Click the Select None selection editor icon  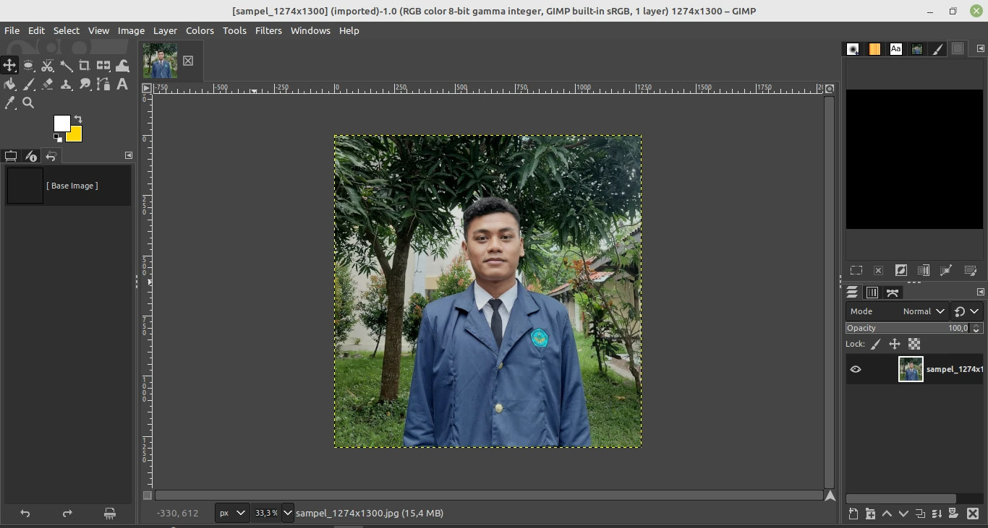pyautogui.click(x=879, y=270)
